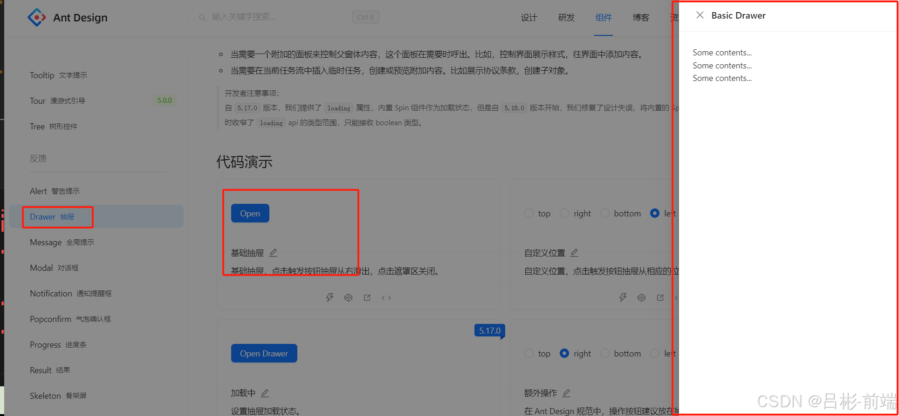This screenshot has height=416, width=899.
Task: CodeSandbox icon under 自定义位置 demo
Action: [x=642, y=297]
